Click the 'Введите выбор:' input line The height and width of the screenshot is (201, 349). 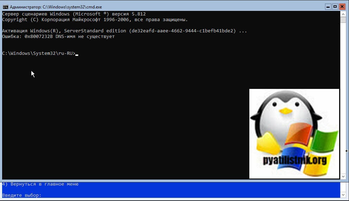[x=22, y=195]
